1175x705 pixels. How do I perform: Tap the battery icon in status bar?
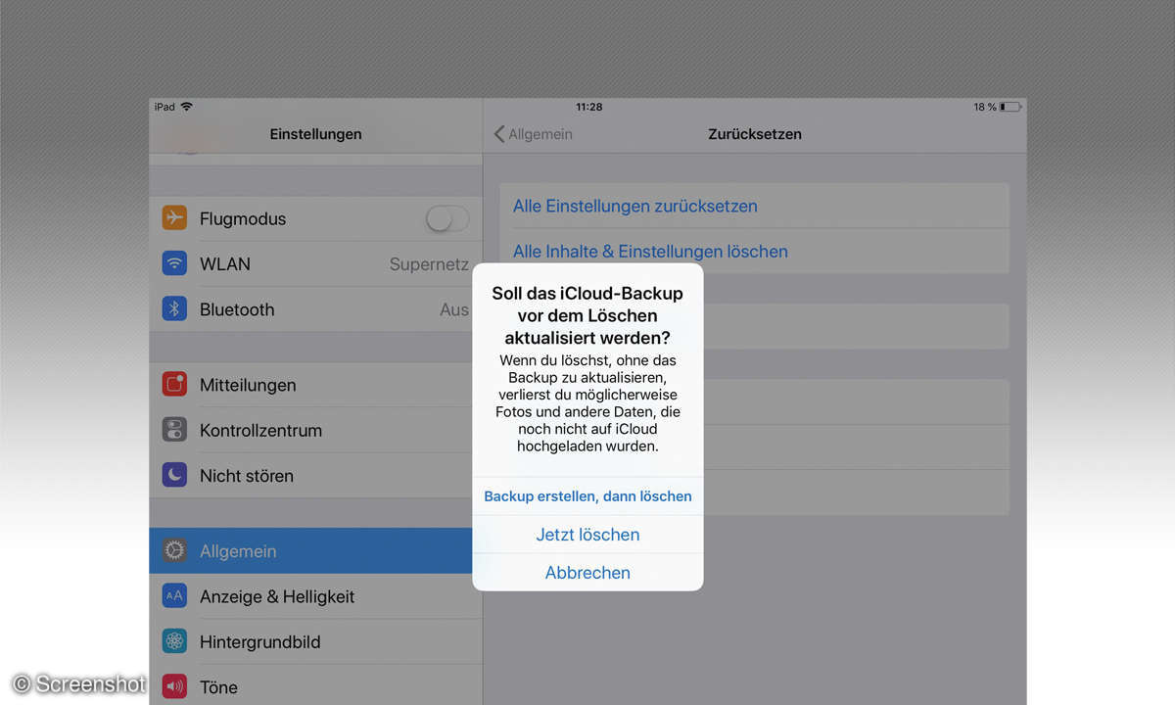[x=1010, y=107]
